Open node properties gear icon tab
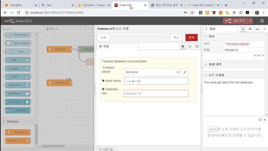The width and height of the screenshot is (268, 151). coord(183,47)
